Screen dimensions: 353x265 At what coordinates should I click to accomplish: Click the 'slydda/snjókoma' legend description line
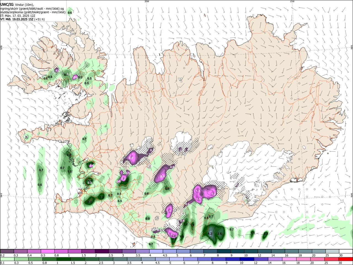pyautogui.click(x=33, y=12)
